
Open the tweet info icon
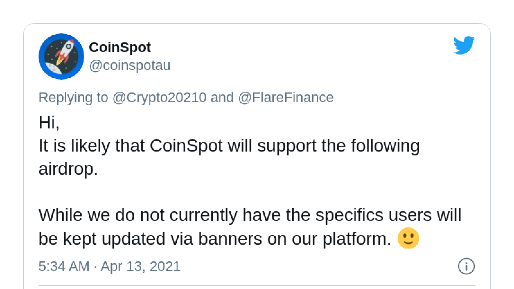[x=466, y=267]
